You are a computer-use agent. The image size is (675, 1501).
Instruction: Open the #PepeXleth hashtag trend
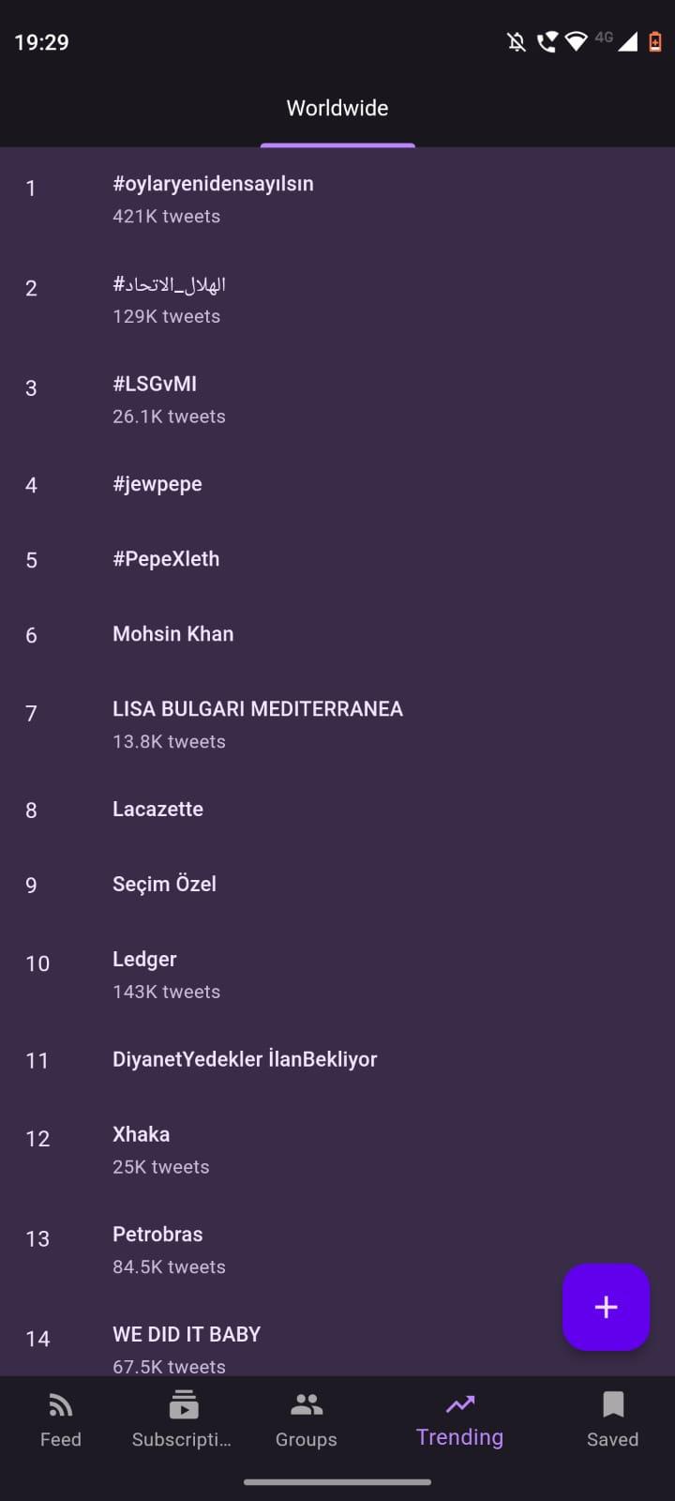click(166, 559)
